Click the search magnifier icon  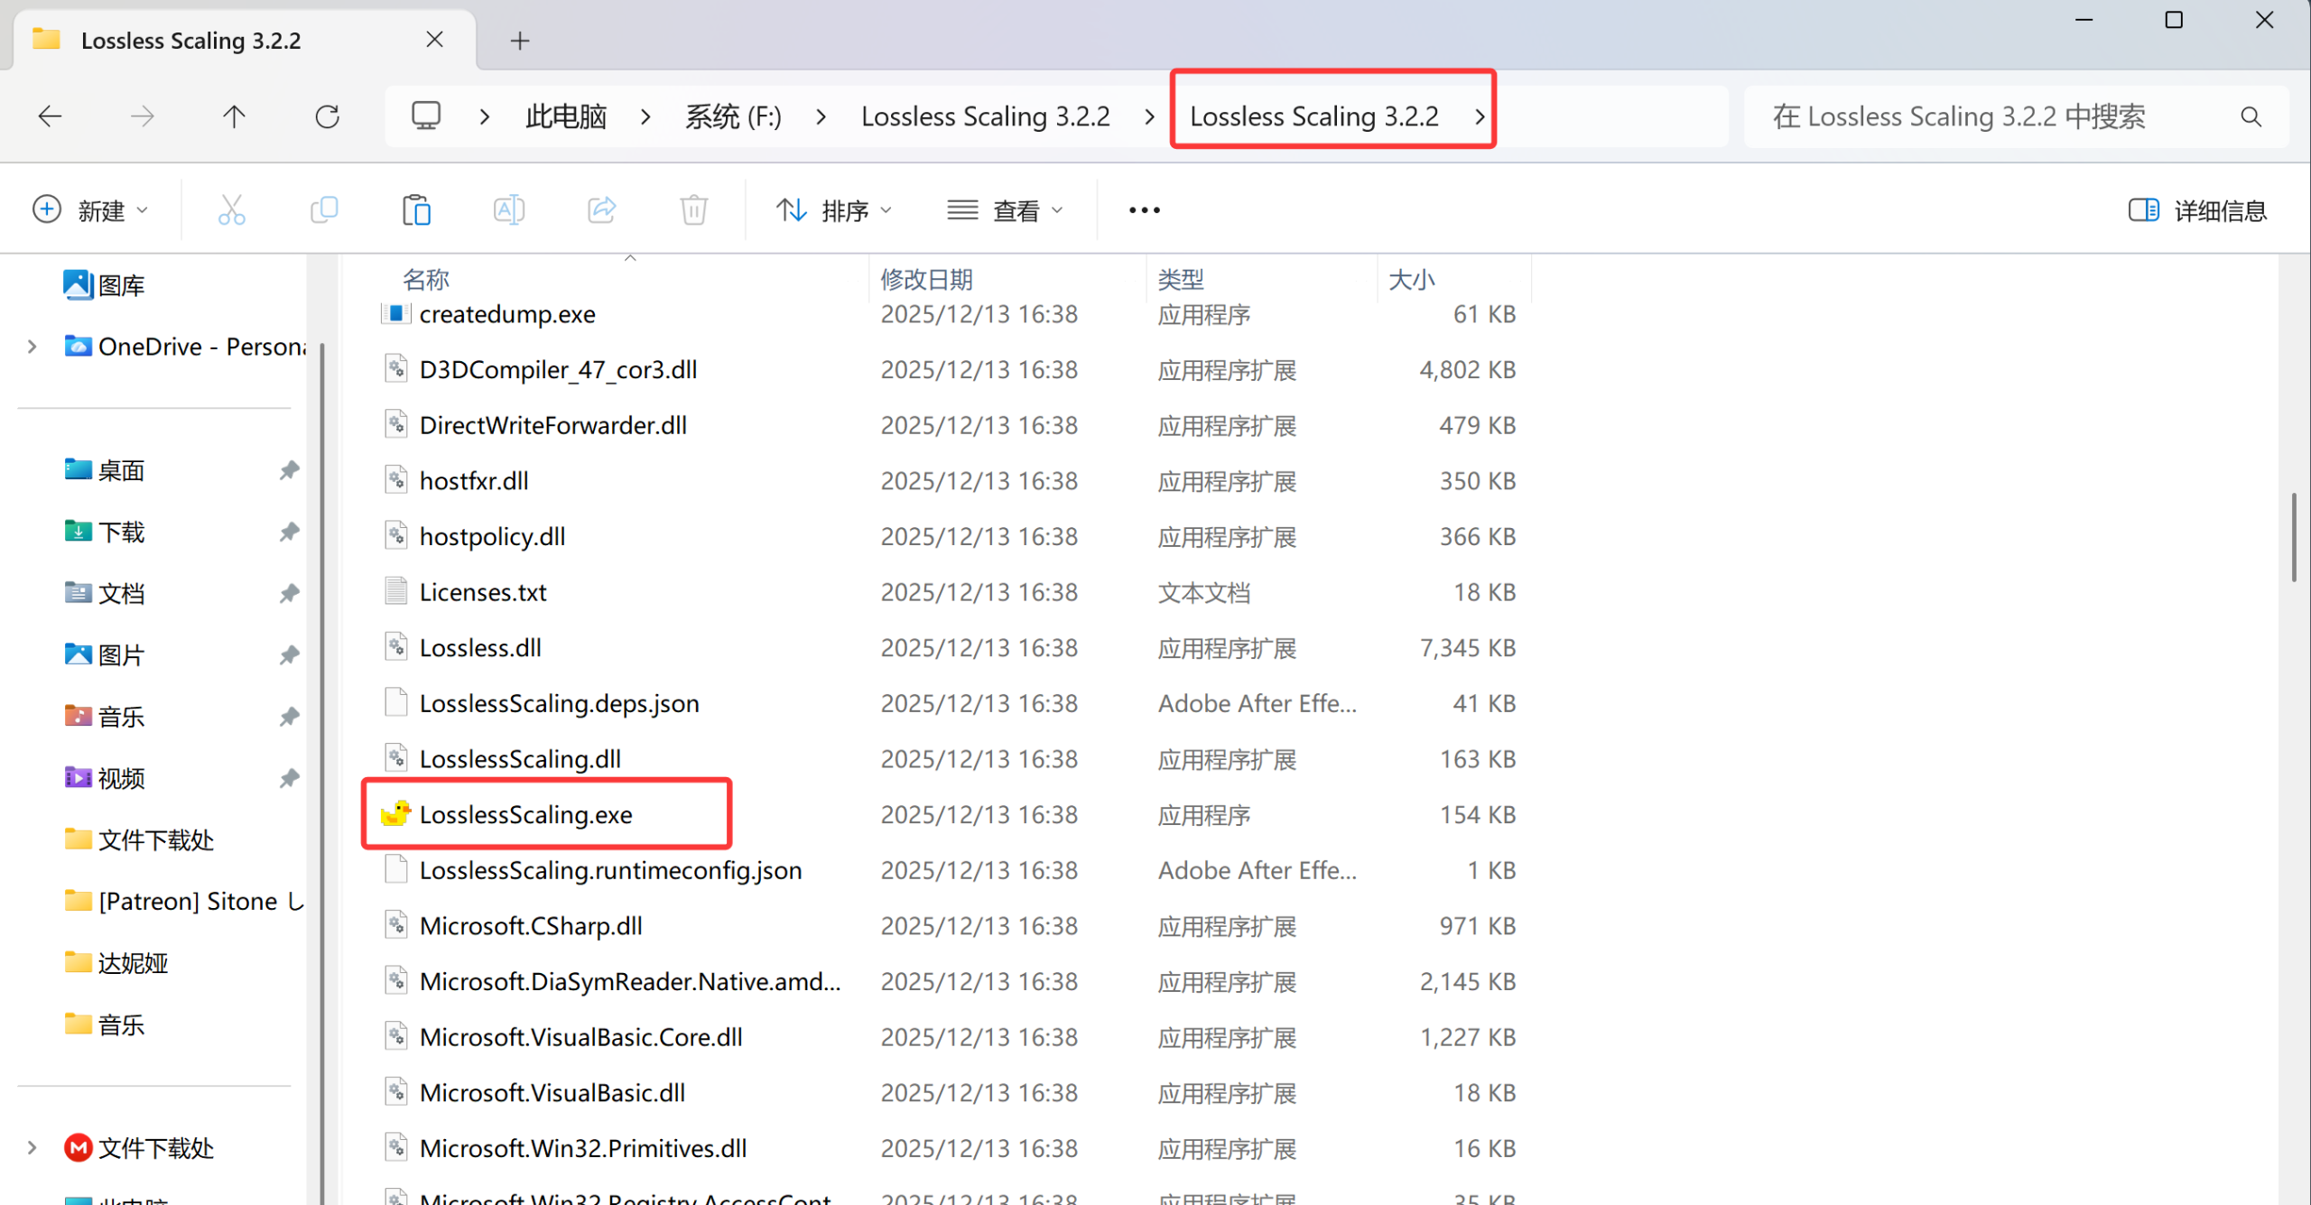pyautogui.click(x=2251, y=116)
